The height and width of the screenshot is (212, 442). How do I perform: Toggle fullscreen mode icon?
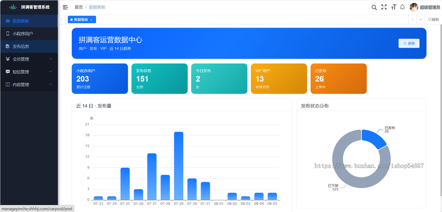[384, 7]
